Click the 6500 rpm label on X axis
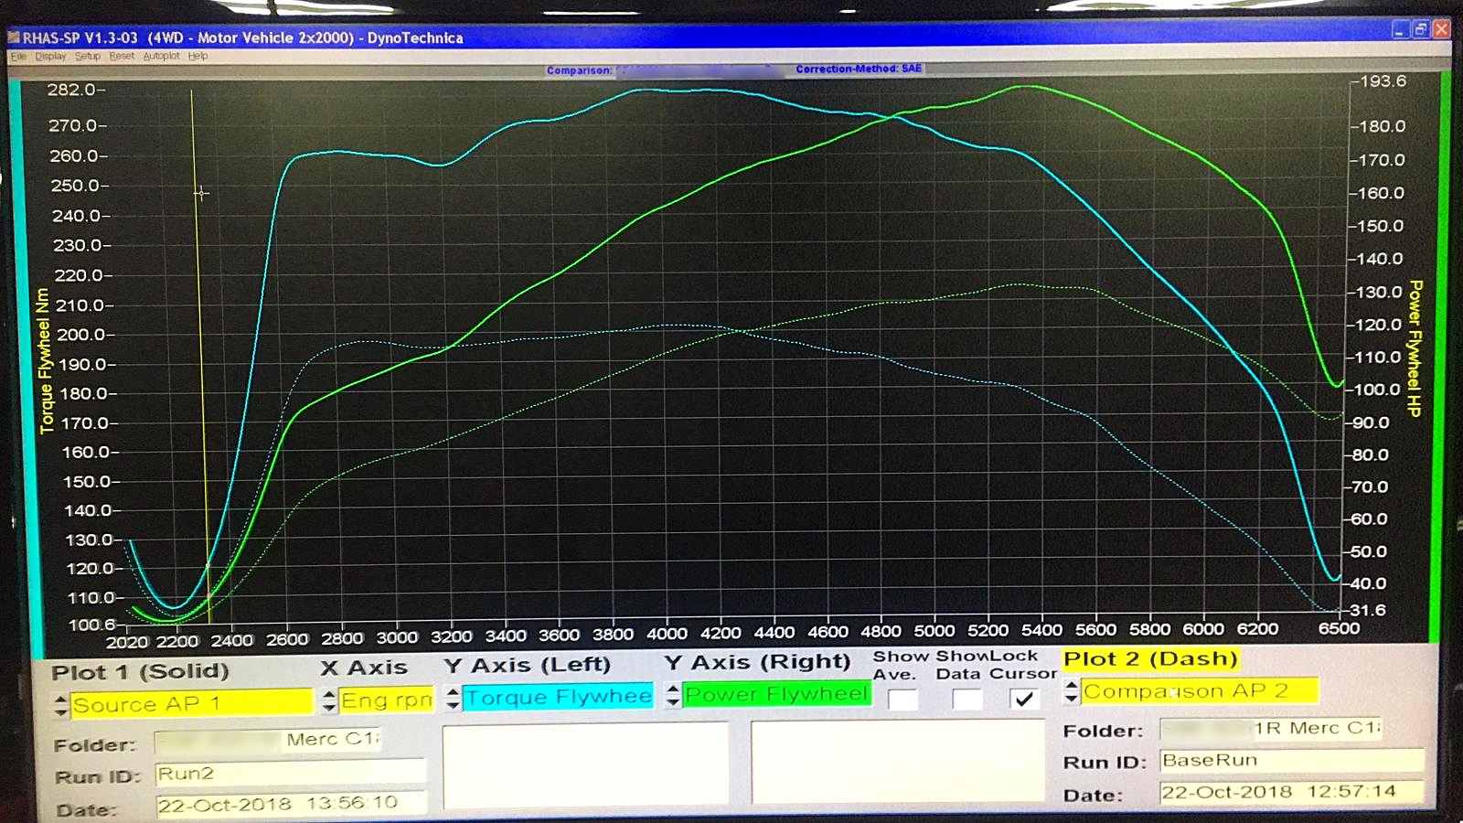This screenshot has width=1463, height=823. pos(1339,628)
